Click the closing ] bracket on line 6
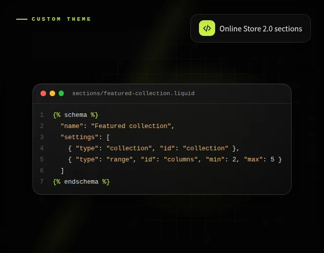The image size is (324, 253). [62, 171]
